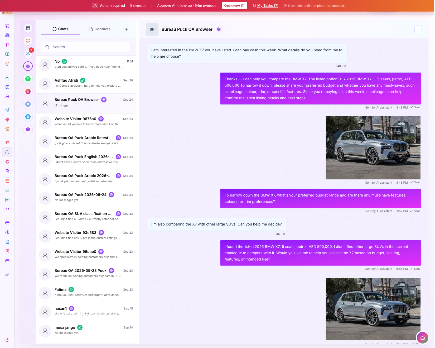Screen dimensions: 435x348
Task: Open the three-dot chat options menu
Action: [x=418, y=29]
